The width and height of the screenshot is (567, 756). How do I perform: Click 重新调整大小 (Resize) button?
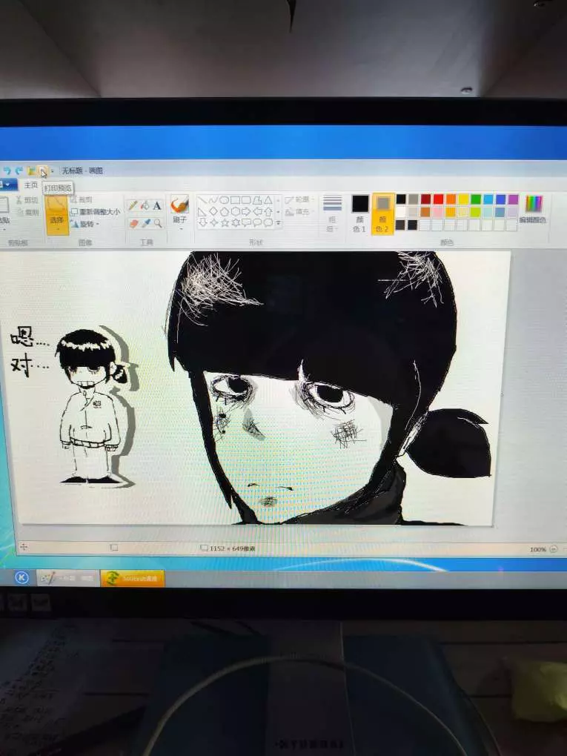click(96, 212)
